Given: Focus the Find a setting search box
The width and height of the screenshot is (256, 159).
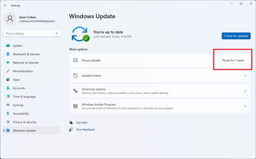Looking at the screenshot, I should pos(29,34).
